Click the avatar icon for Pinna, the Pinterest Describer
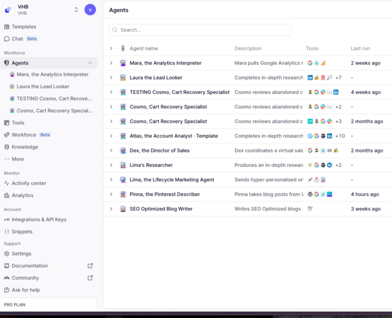Screen dimensions: 392x318 pos(123,194)
